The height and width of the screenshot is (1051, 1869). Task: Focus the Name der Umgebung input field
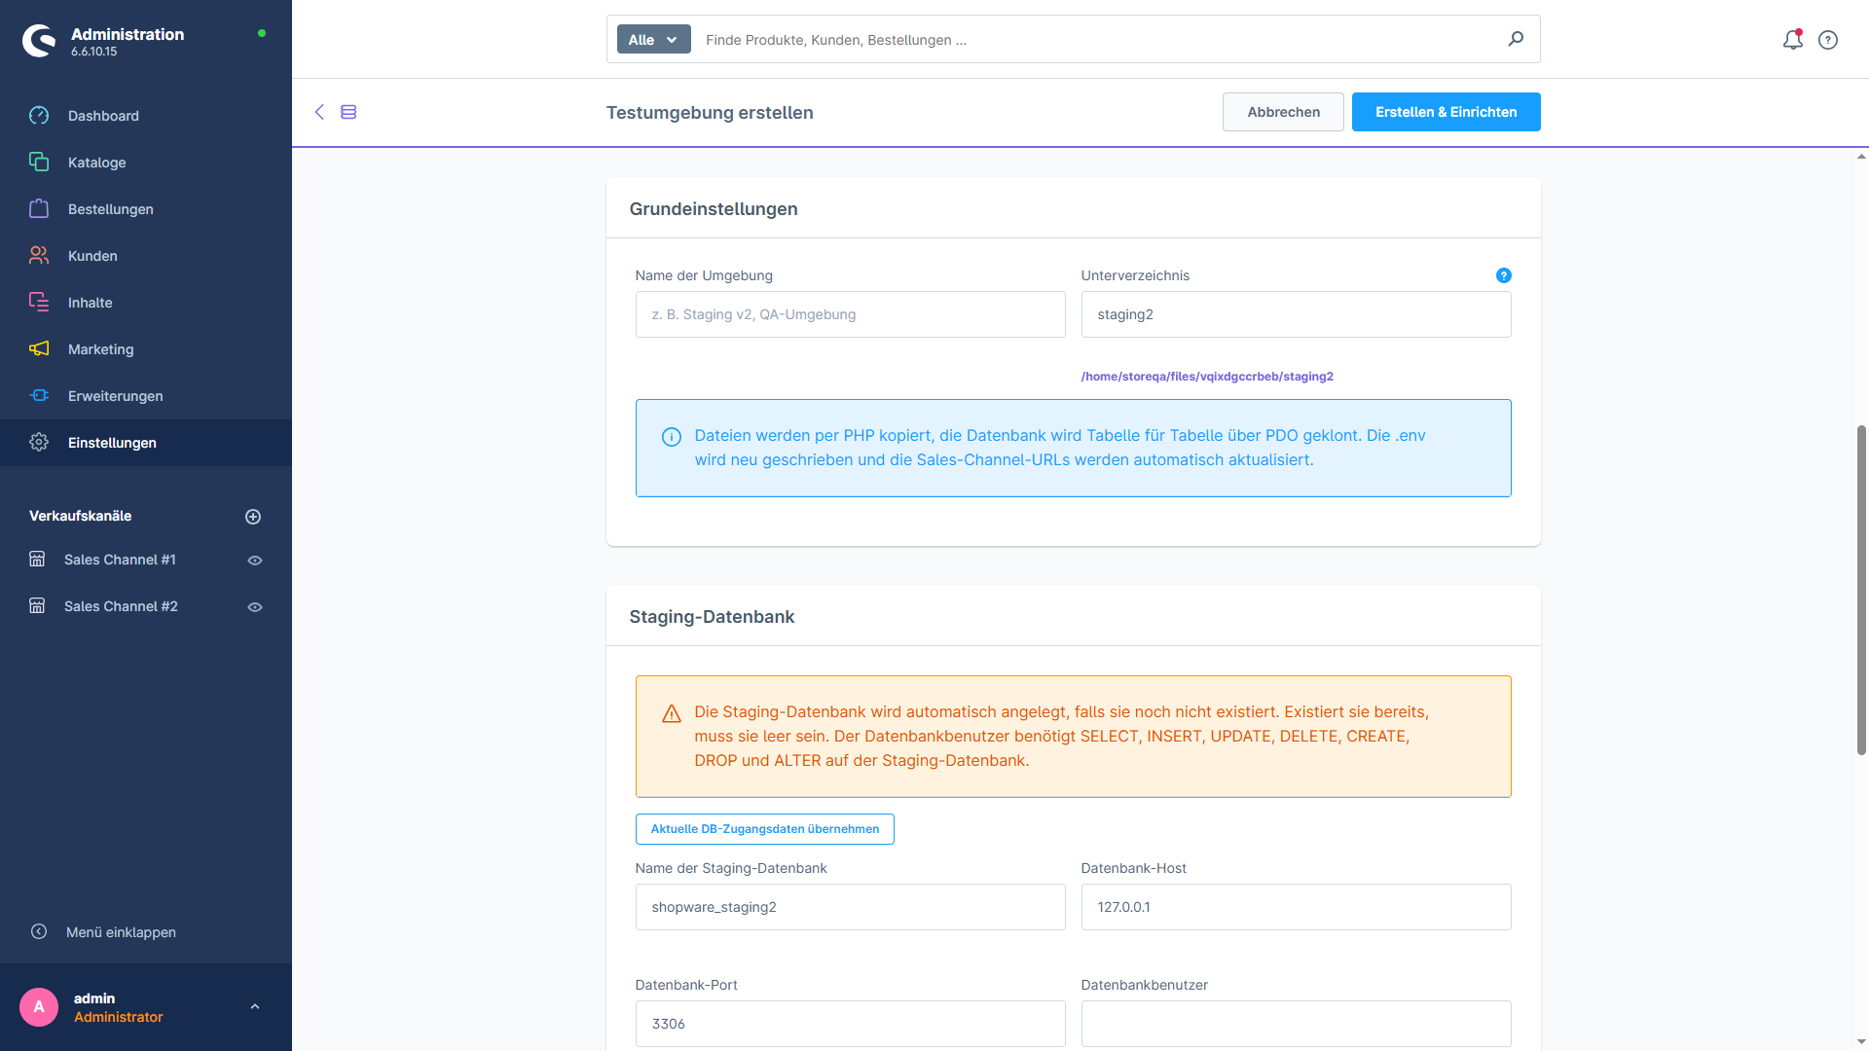point(850,314)
